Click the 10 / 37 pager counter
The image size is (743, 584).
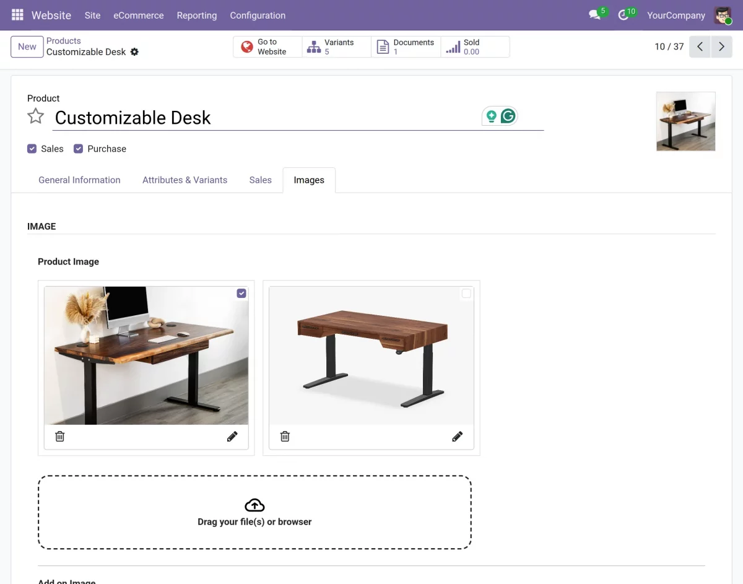point(669,46)
